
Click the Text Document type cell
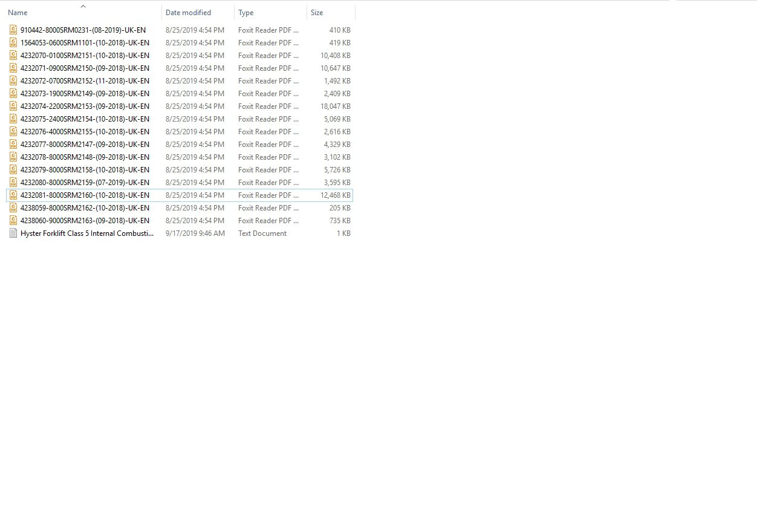click(262, 233)
